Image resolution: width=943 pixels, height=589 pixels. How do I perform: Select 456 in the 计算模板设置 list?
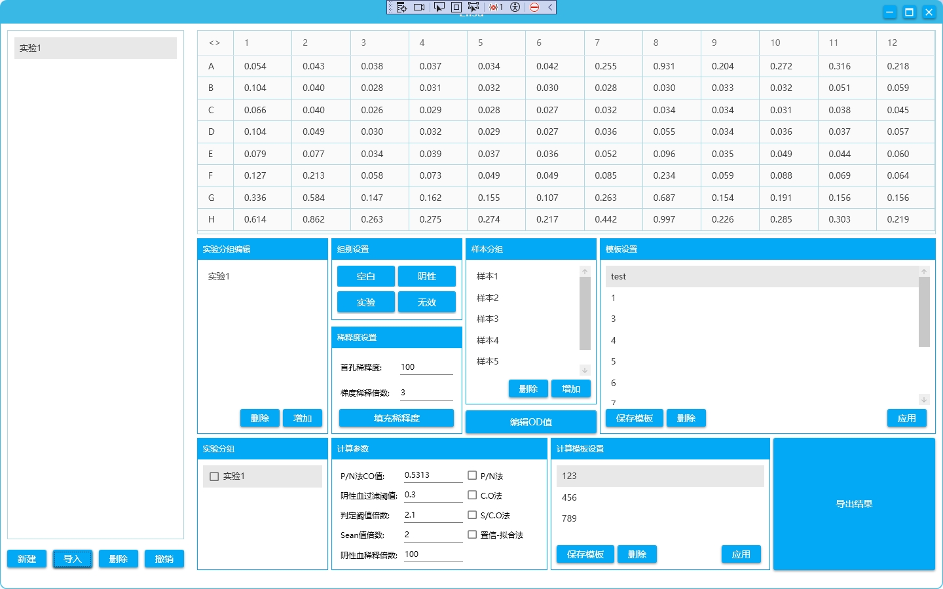click(x=660, y=497)
